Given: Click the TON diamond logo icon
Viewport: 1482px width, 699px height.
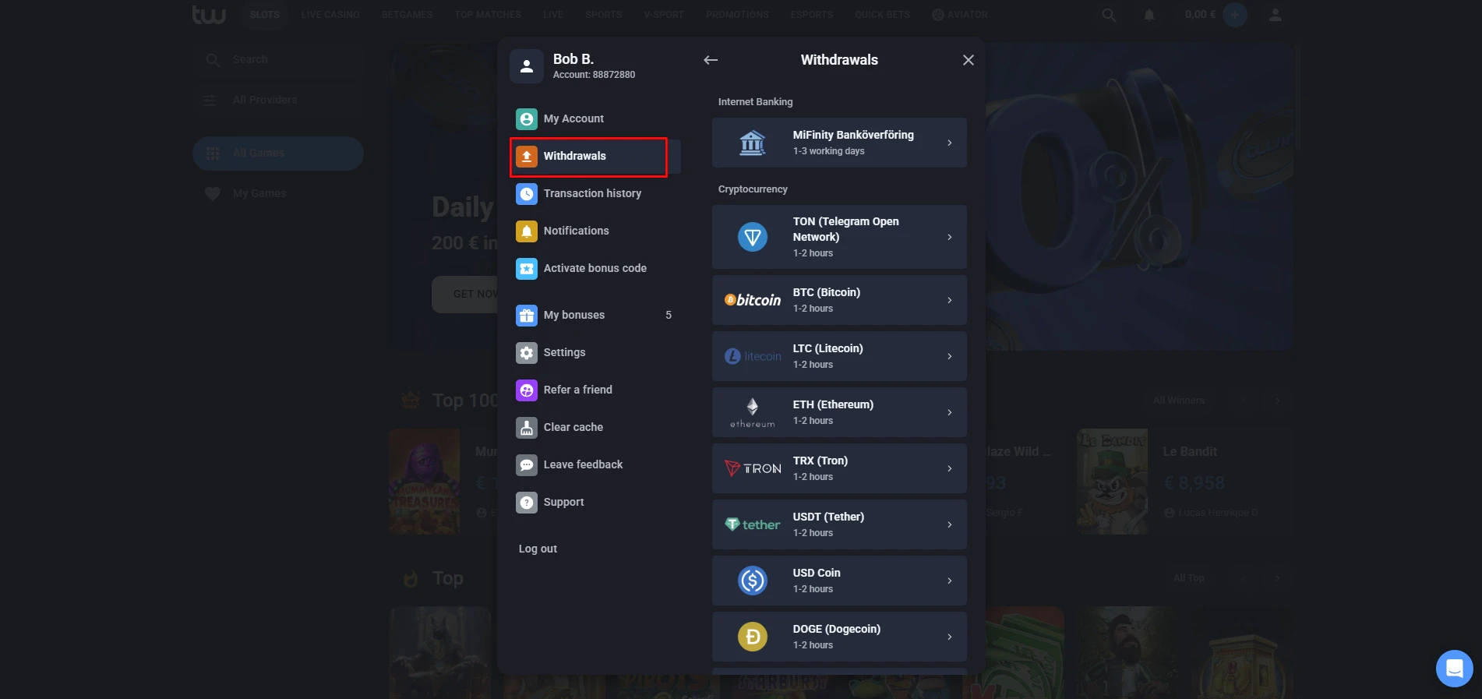Looking at the screenshot, I should 753,237.
